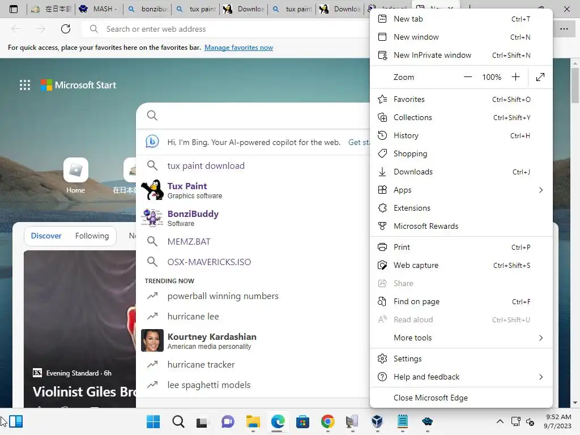Open Collections from the menu
The width and height of the screenshot is (580, 435).
coord(461,117)
